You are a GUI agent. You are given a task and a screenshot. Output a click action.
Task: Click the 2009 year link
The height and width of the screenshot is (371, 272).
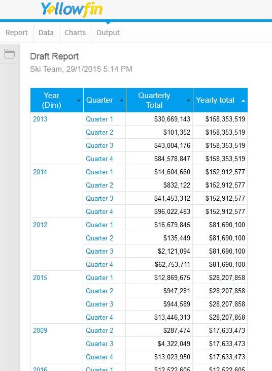click(x=40, y=330)
